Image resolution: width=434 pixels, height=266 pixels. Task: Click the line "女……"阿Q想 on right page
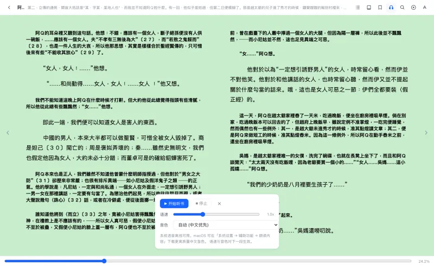point(257,54)
